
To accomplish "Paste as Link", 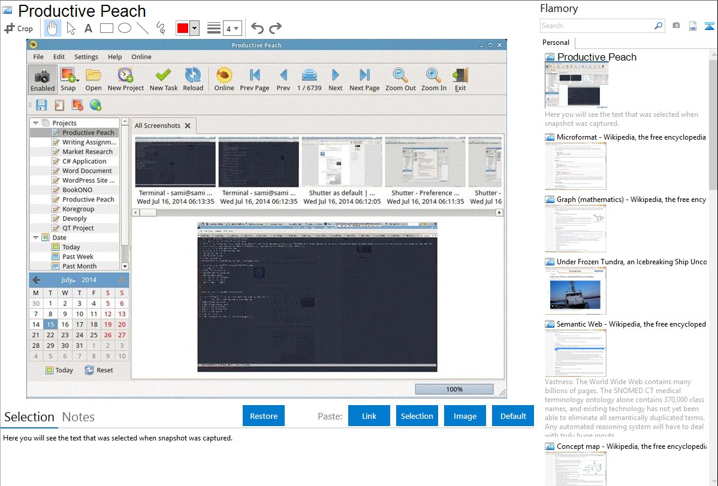I will [x=369, y=416].
